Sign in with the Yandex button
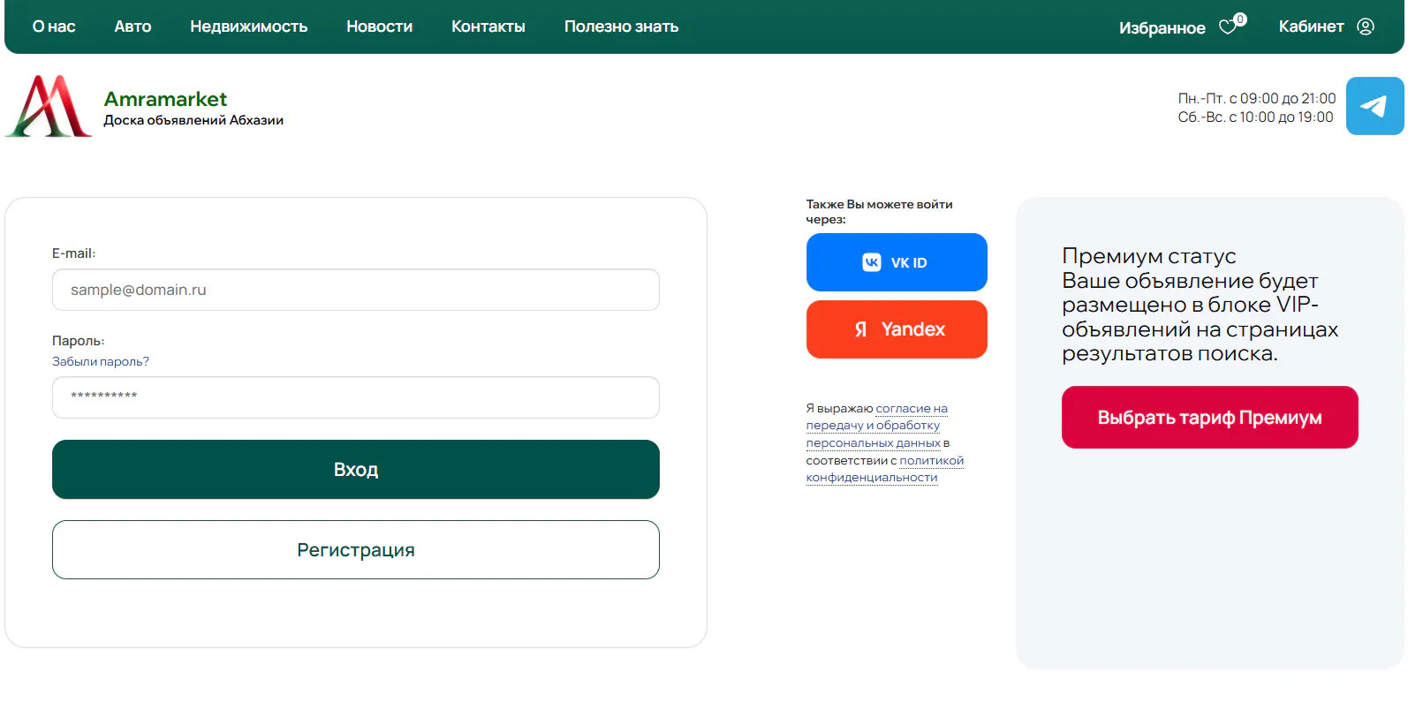This screenshot has width=1408, height=710. click(x=897, y=329)
